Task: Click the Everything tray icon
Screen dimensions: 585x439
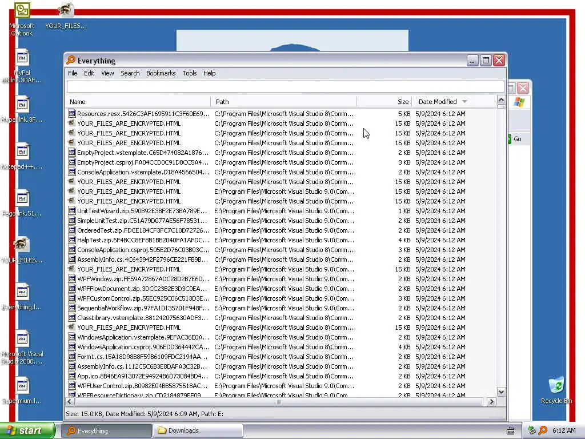Action: (x=543, y=431)
